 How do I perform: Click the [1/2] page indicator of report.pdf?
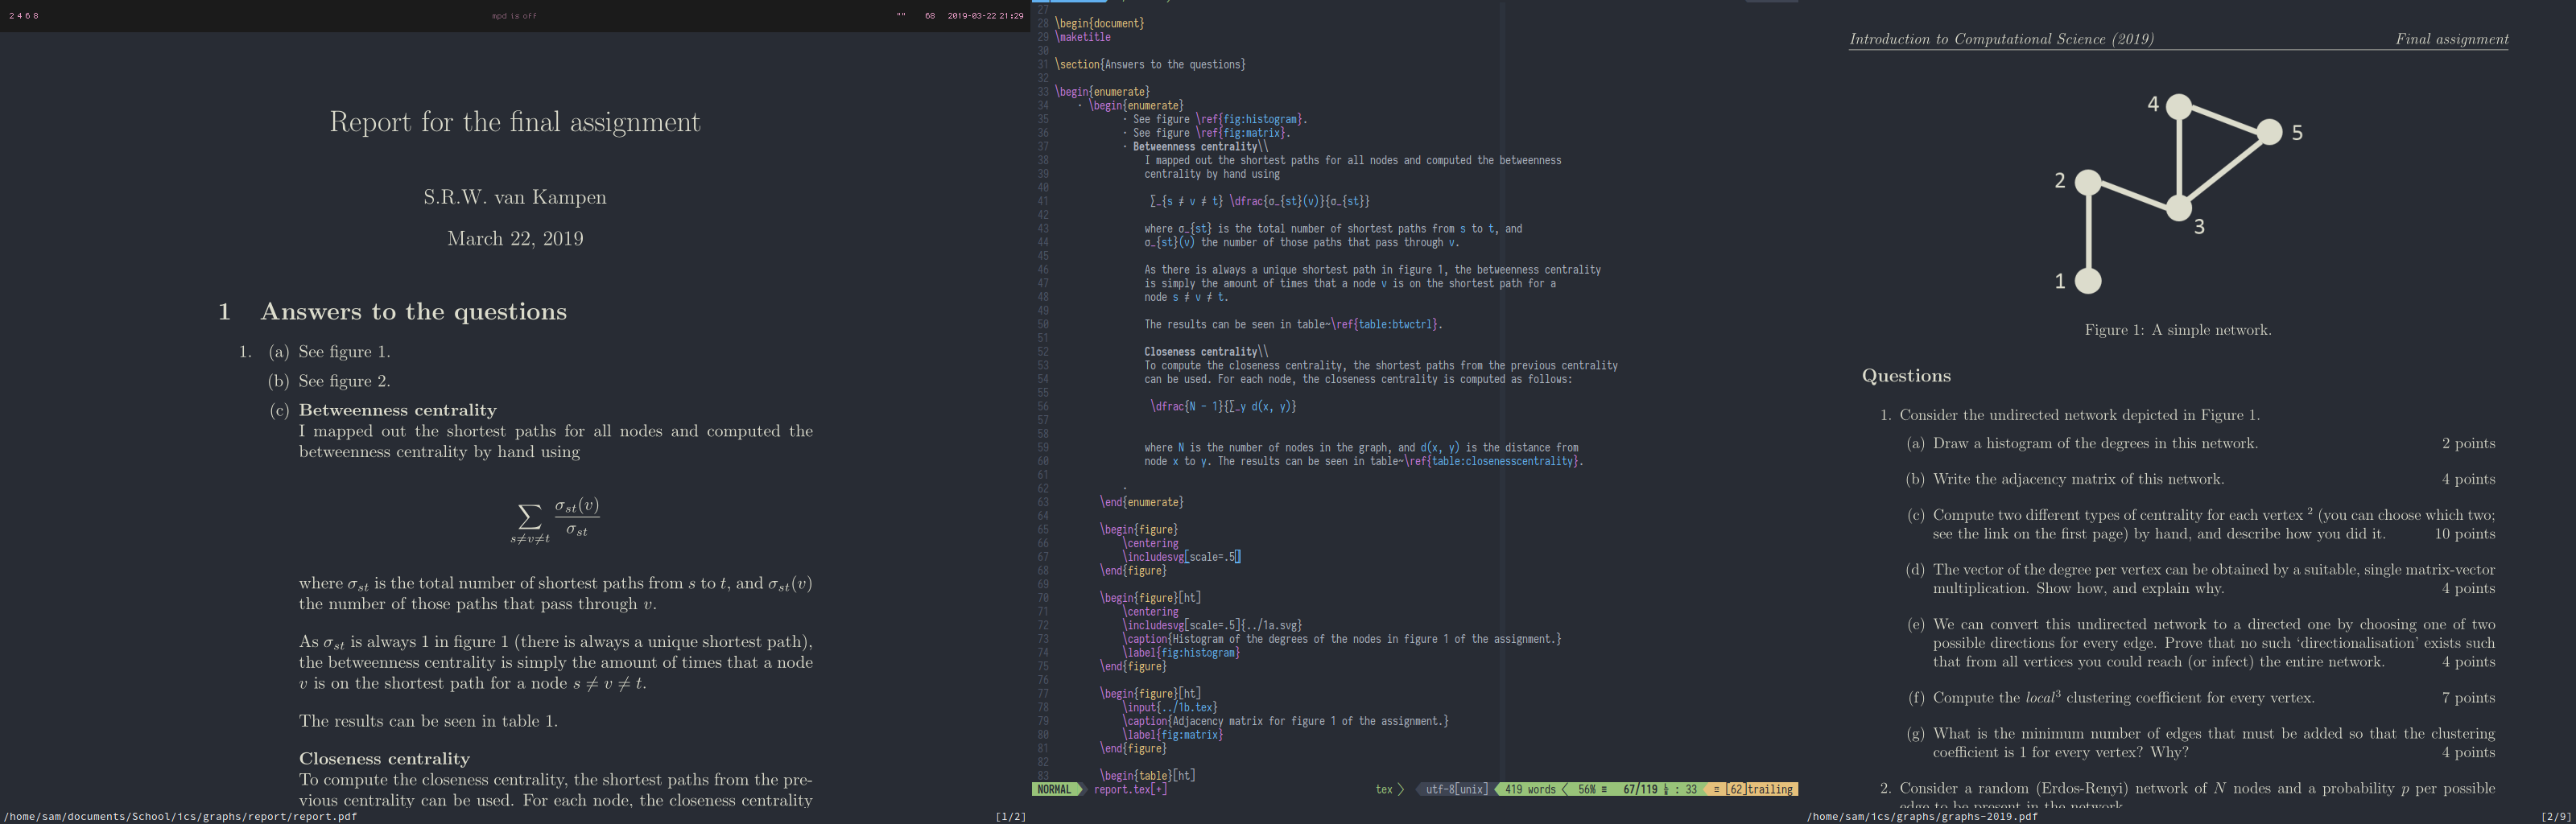[x=1010, y=816]
